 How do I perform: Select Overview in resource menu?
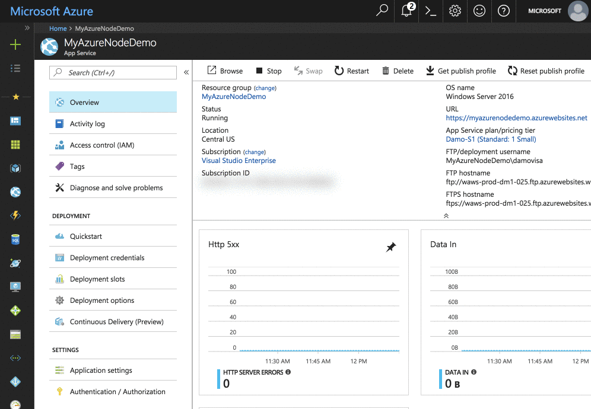[113, 102]
